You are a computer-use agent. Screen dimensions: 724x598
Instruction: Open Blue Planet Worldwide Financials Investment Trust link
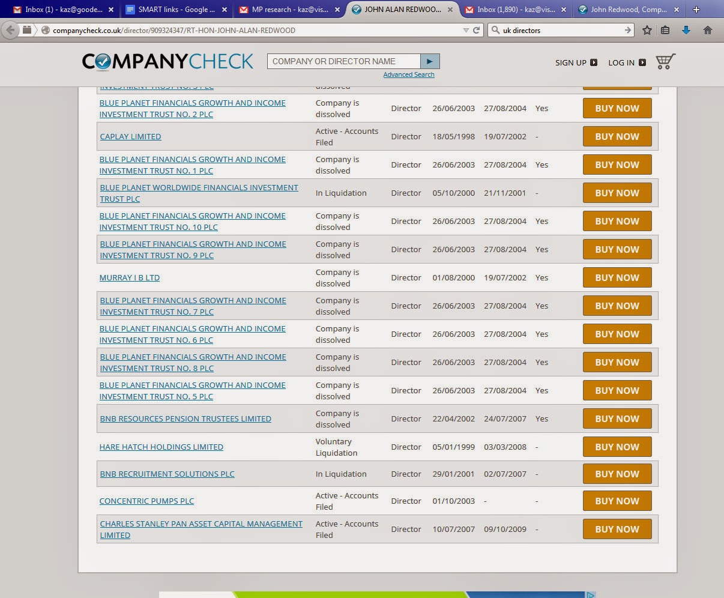click(x=199, y=193)
